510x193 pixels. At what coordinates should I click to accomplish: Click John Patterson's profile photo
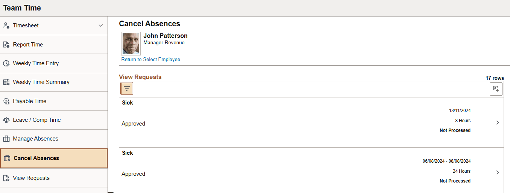tap(131, 43)
